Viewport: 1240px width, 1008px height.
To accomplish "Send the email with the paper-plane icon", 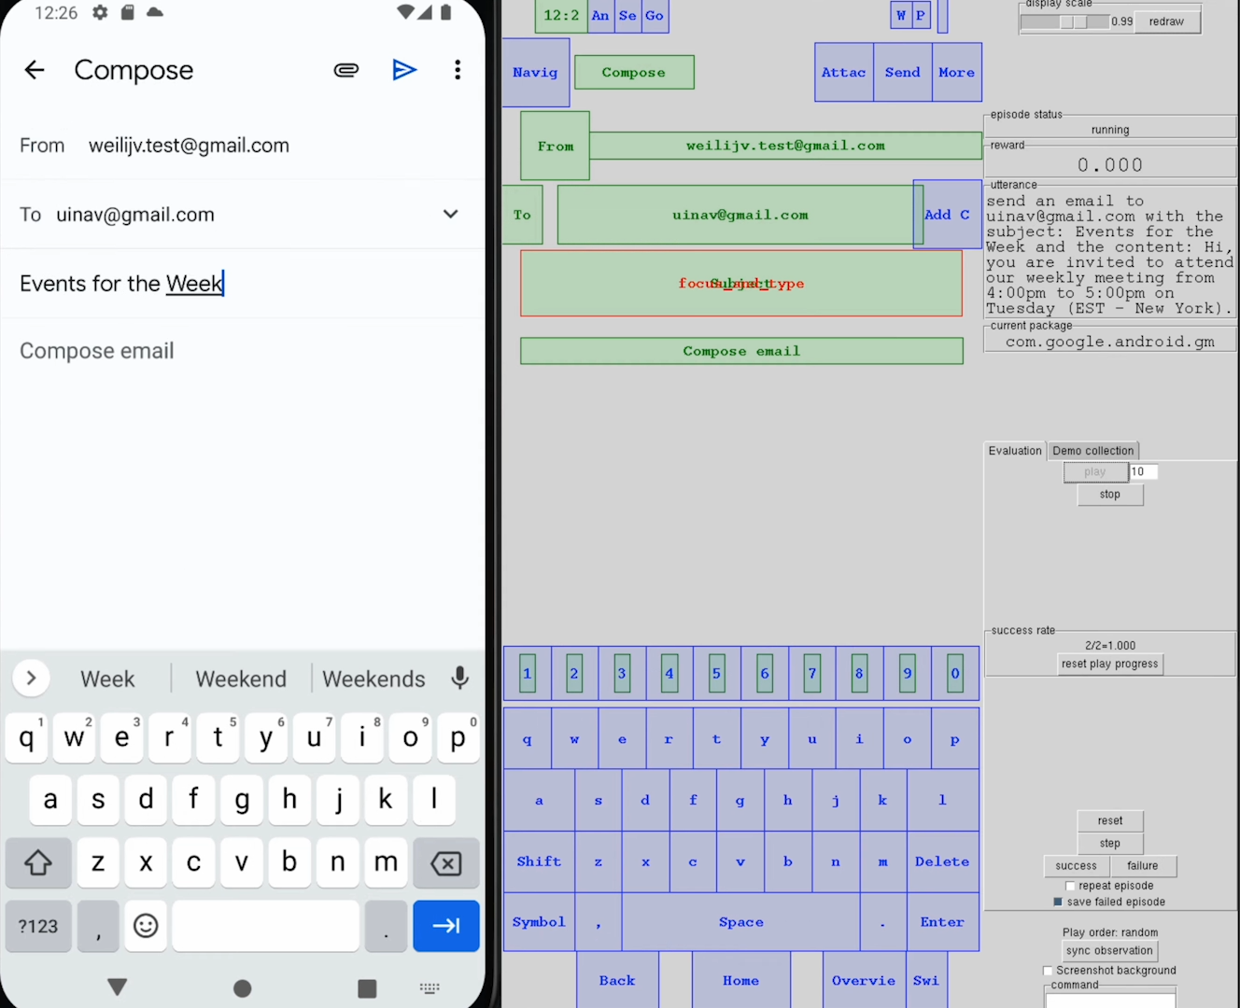I will point(404,70).
